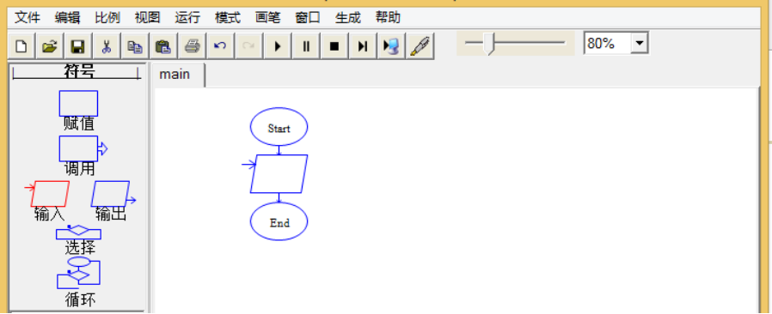The image size is (772, 314).
Task: Open the 文件 menu
Action: click(27, 18)
